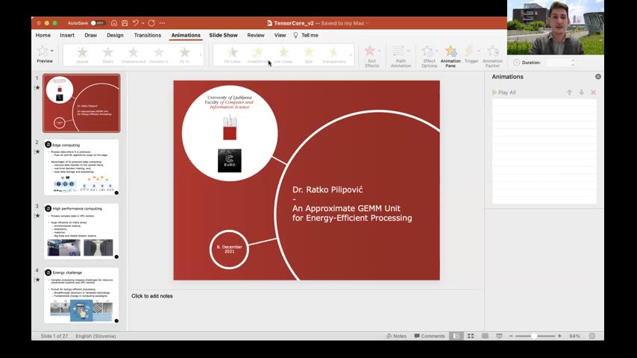Open the Undo history dropdown arrow
Viewport: 637px width, 358px height.
coord(143,23)
